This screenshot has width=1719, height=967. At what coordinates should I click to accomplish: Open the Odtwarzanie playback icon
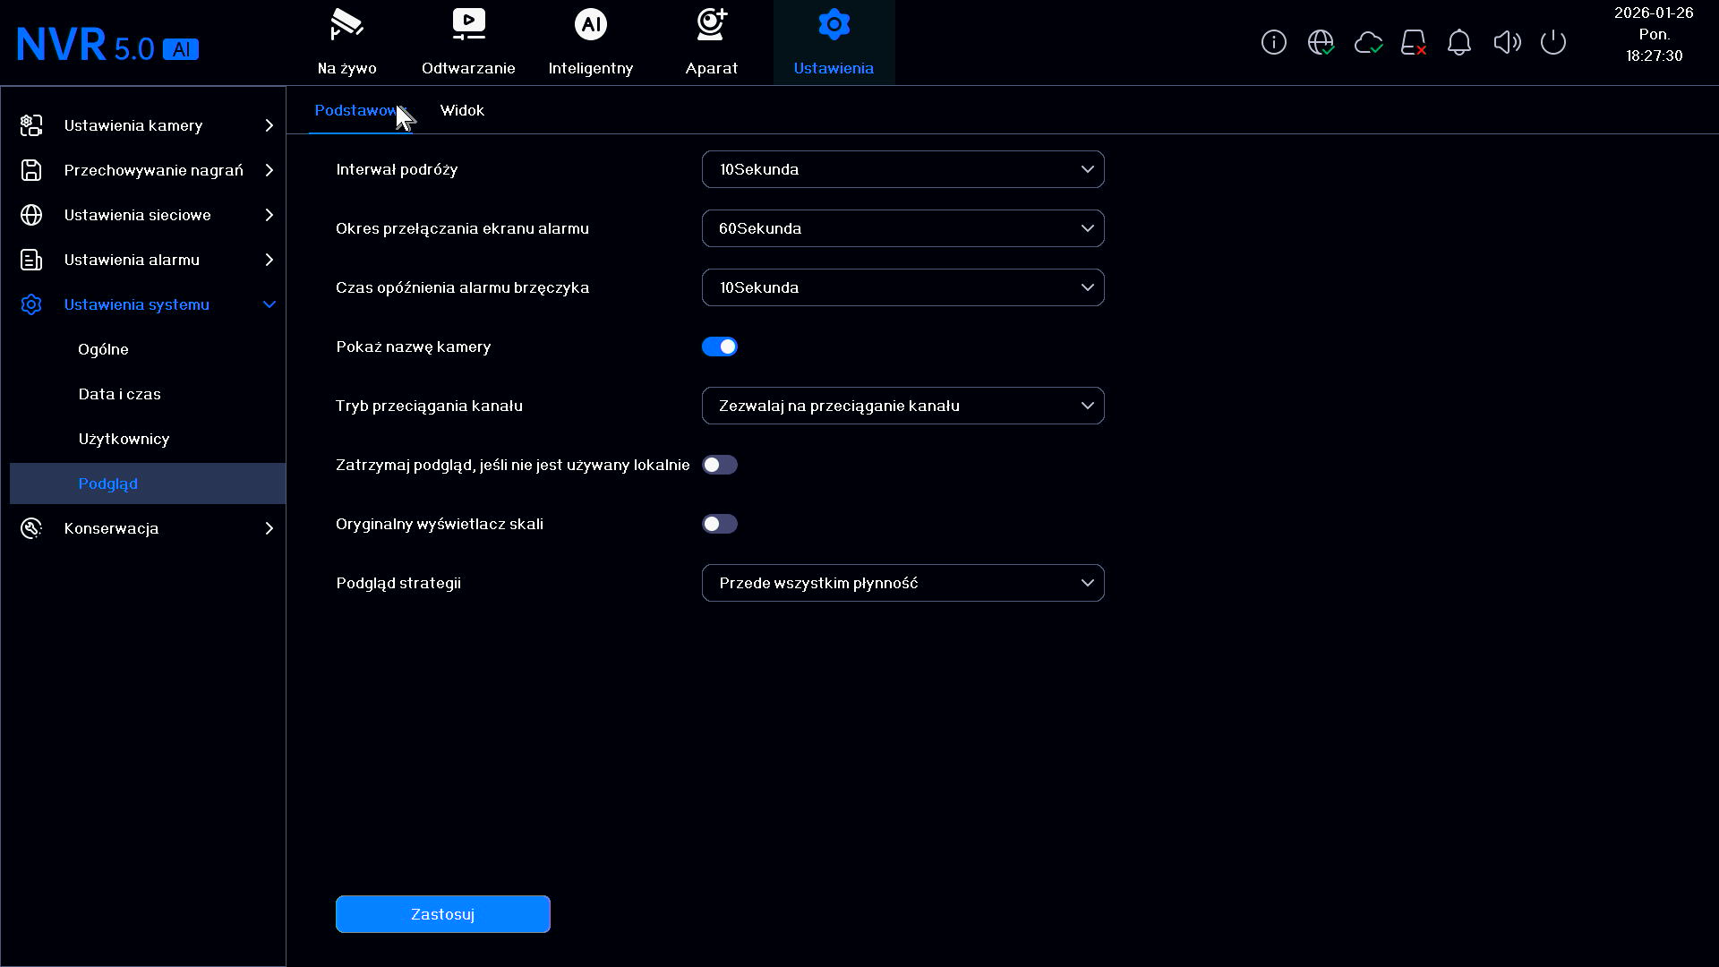468,25
